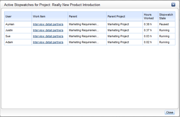Image resolution: width=180 pixels, height=117 pixels.
Task: Select the Ayman user cell
Action: [18, 24]
